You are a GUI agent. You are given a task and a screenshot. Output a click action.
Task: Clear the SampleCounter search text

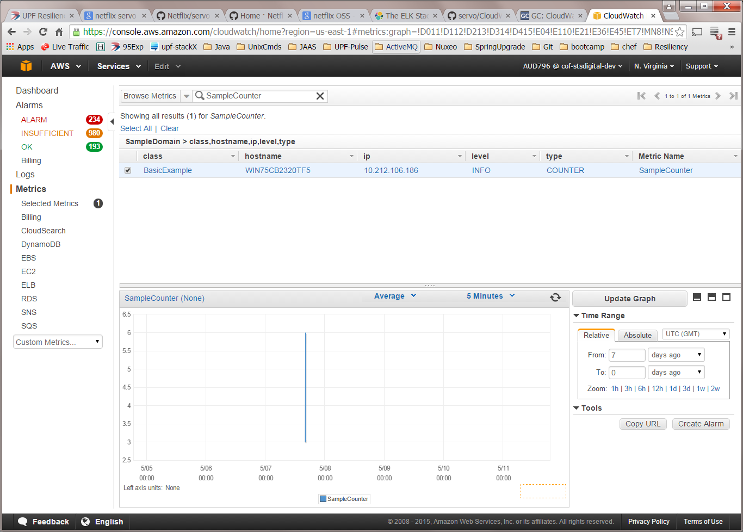point(320,96)
